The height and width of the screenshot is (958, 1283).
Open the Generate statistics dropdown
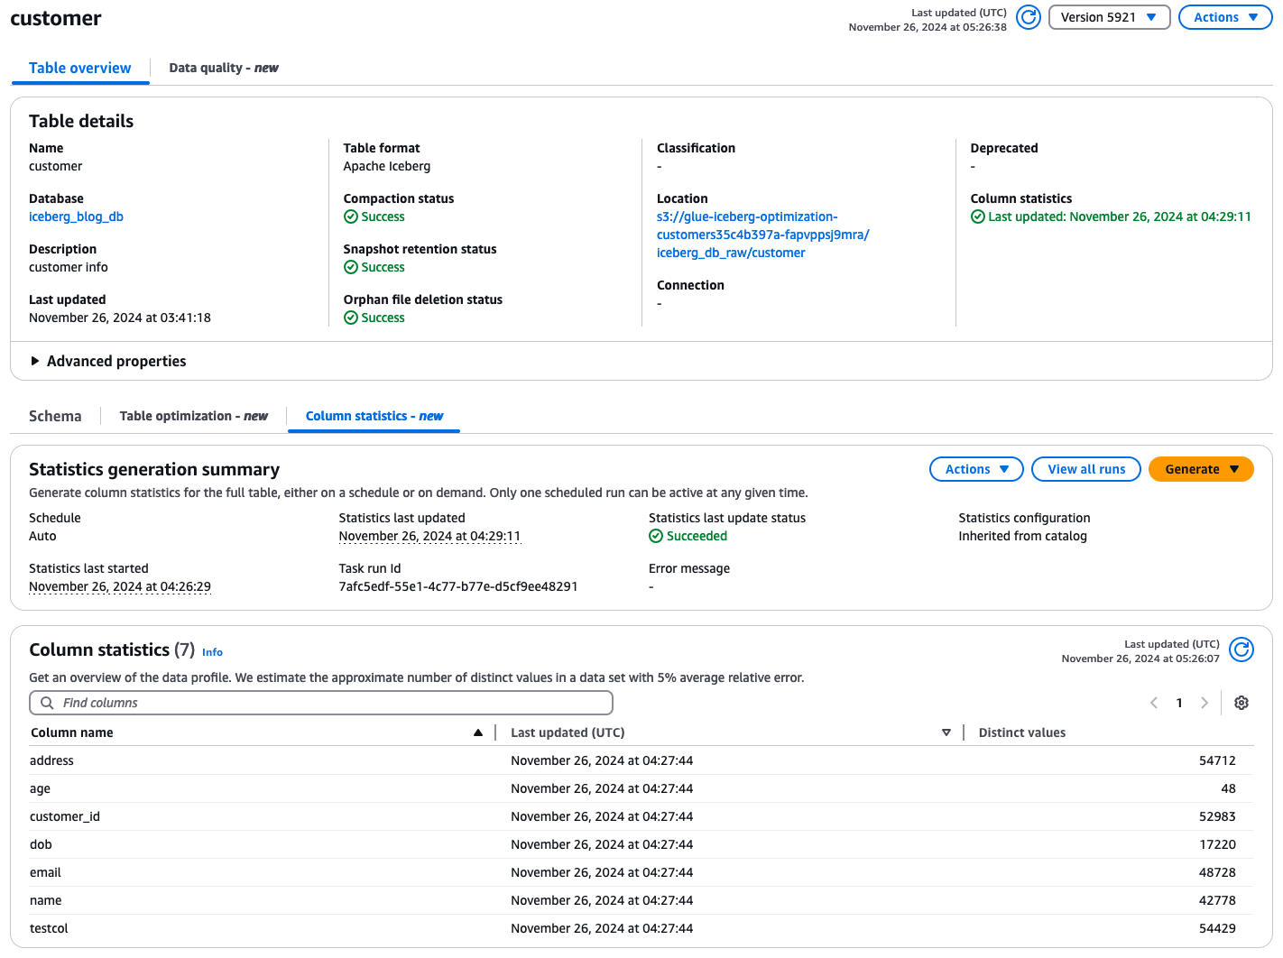(1201, 469)
